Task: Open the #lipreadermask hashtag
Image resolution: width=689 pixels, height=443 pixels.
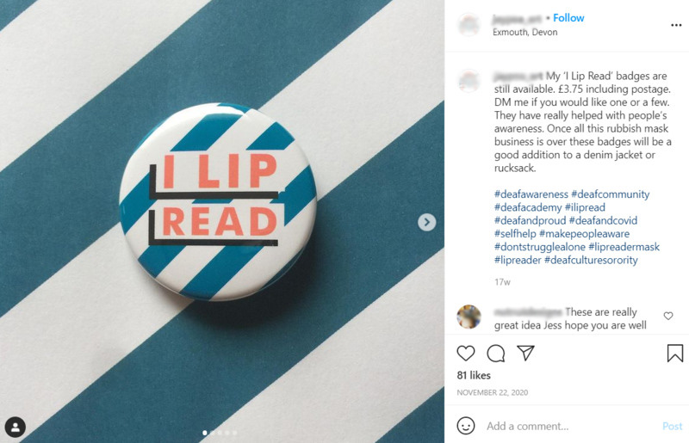Action: [x=624, y=247]
